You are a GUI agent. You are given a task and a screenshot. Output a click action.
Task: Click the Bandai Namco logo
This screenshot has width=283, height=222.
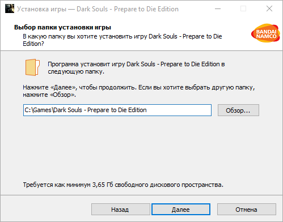(x=265, y=33)
